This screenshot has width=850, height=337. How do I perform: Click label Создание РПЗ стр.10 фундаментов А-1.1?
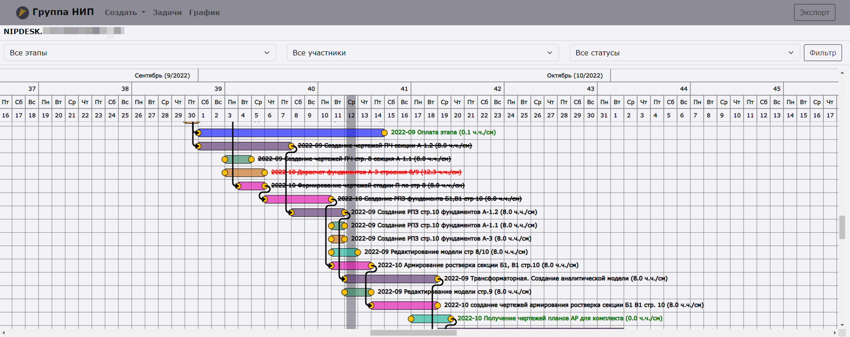[x=444, y=225]
